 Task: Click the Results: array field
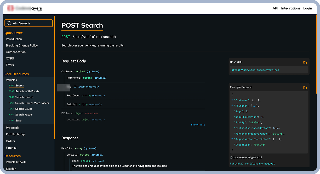click(x=79, y=148)
